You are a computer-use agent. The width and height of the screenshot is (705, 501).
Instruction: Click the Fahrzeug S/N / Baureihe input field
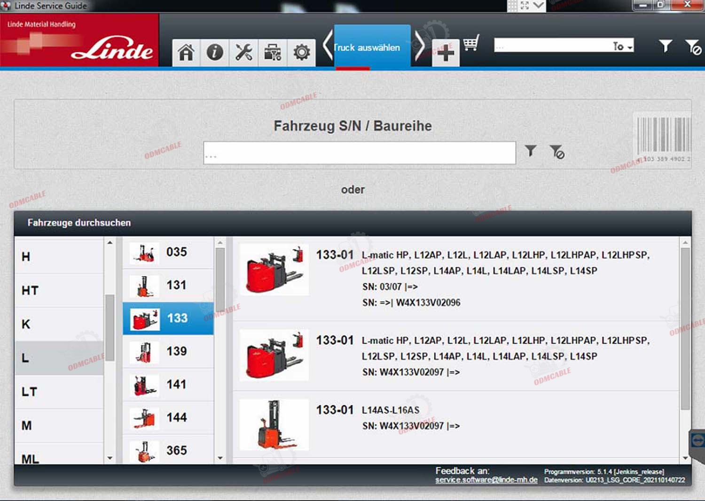click(360, 153)
